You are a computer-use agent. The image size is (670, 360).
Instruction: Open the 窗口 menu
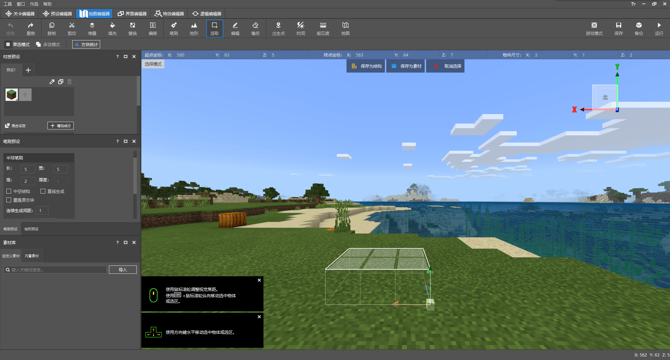pyautogui.click(x=21, y=4)
